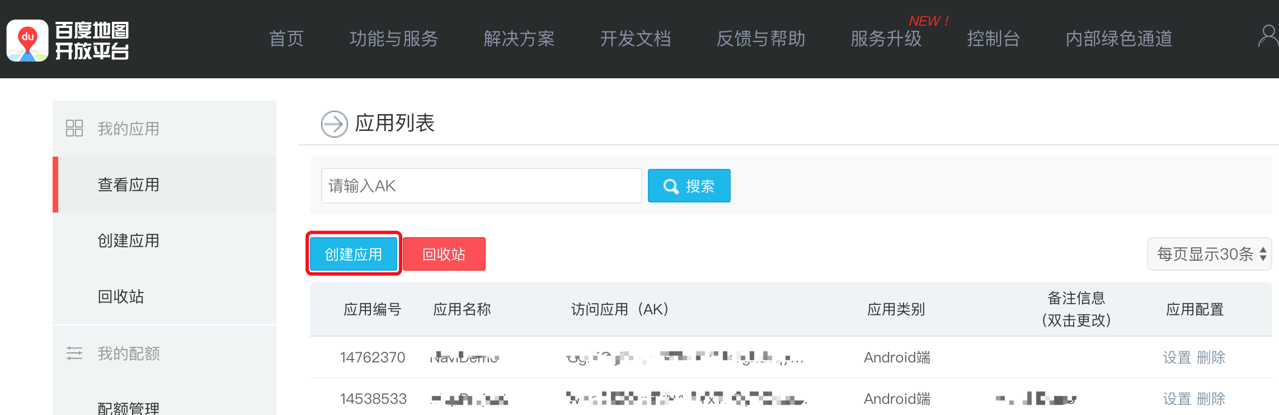Focus the 请输入AK input field
1279x415 pixels.
(481, 186)
